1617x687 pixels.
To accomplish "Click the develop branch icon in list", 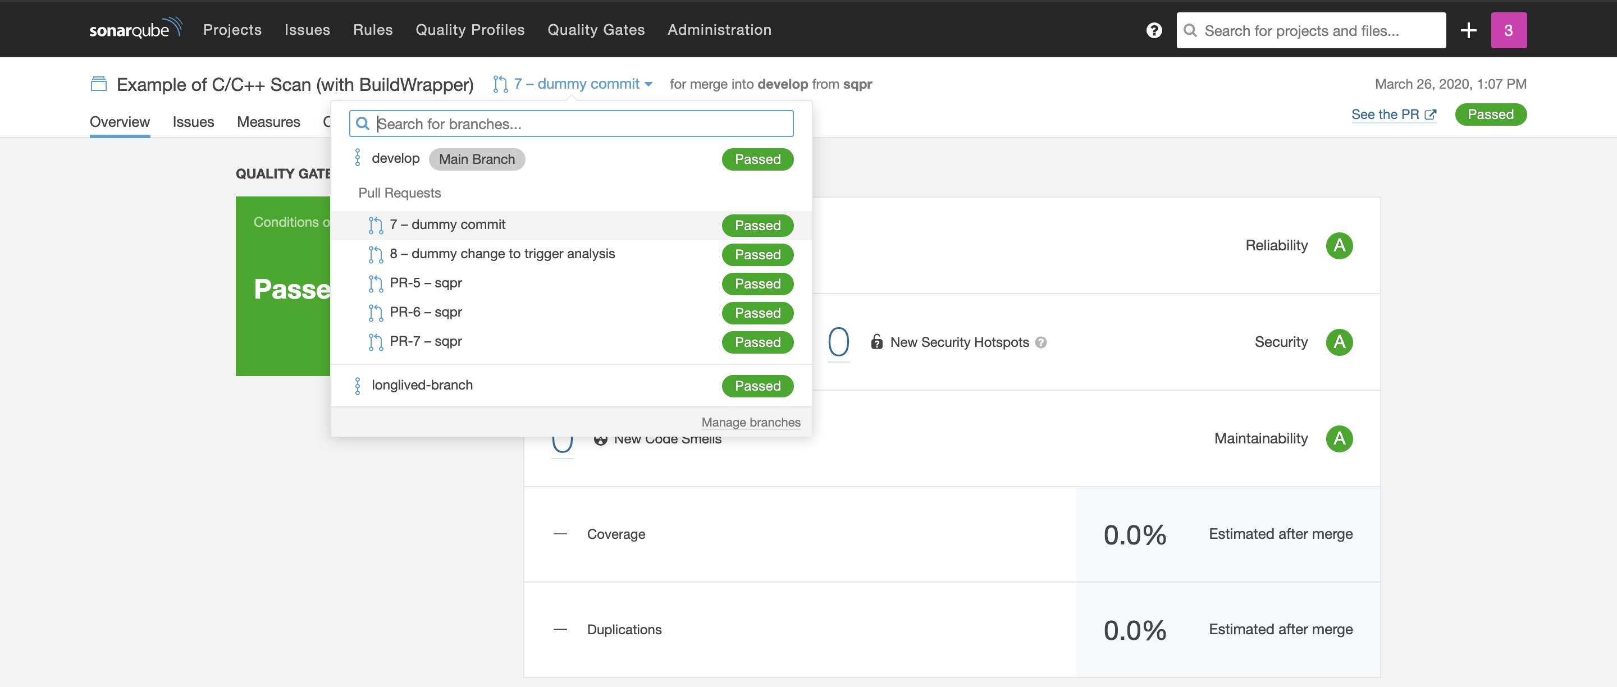I will [x=358, y=158].
